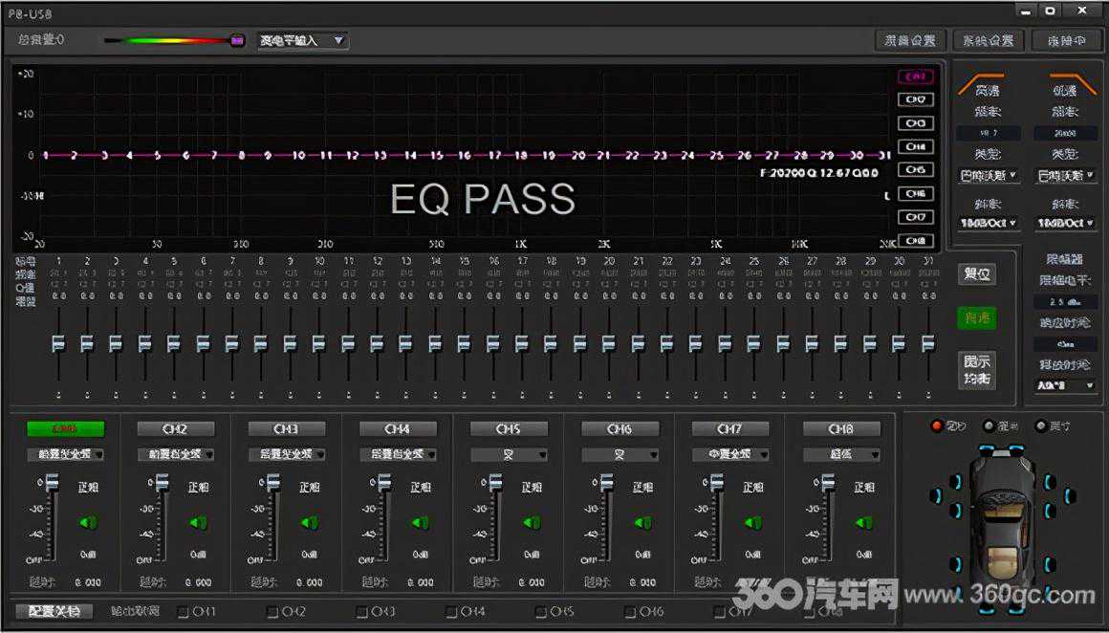Click the high-pass frequency input field
Viewport: 1109px width, 633px height.
[988, 133]
